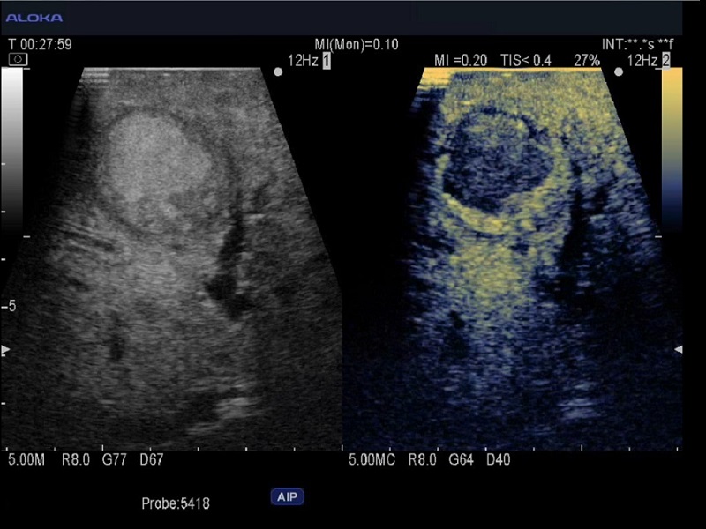Click the T 00:27:59 timer readout
The height and width of the screenshot is (529, 706).
(x=40, y=44)
